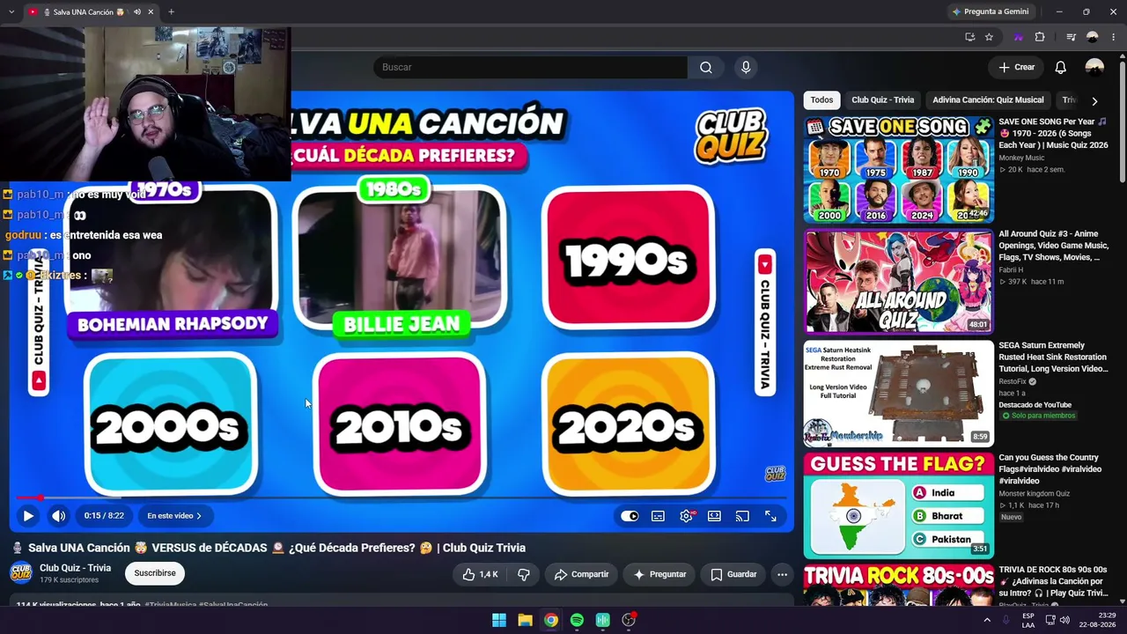Mute the video with the volume icon

tap(58, 516)
